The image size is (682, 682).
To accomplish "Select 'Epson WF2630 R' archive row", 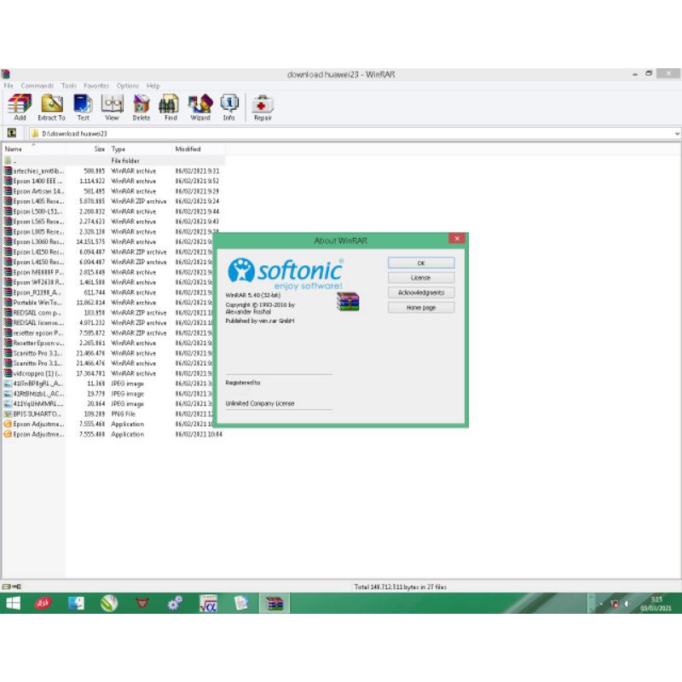I will point(108,282).
